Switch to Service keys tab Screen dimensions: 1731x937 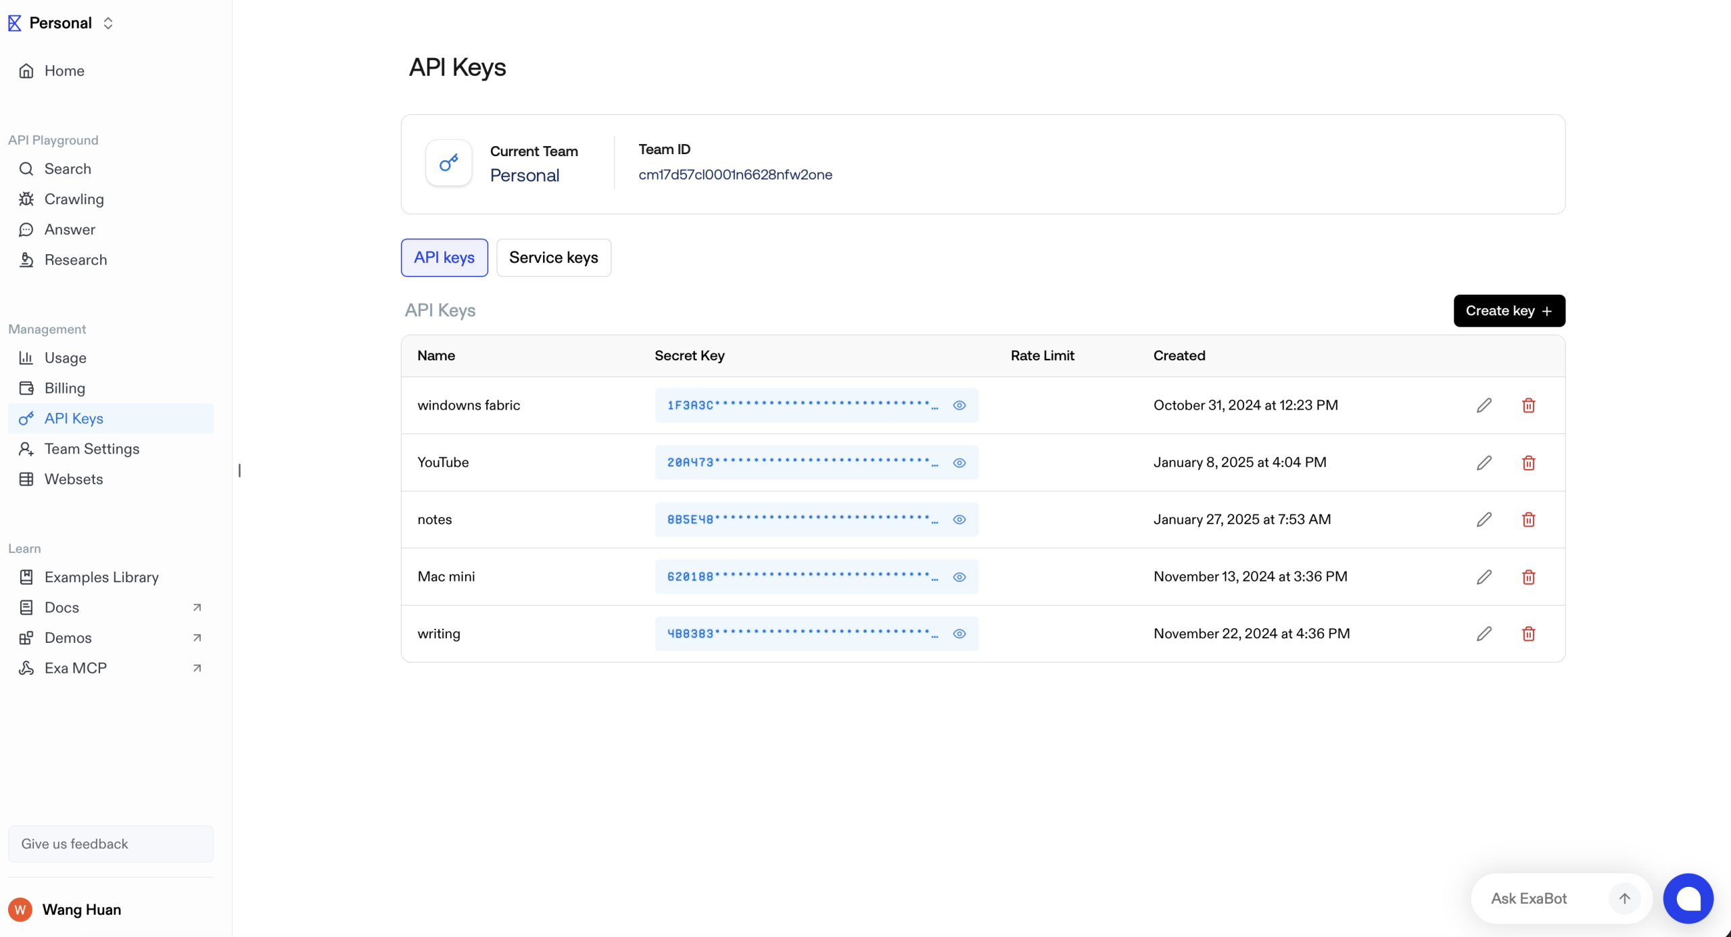pos(553,258)
